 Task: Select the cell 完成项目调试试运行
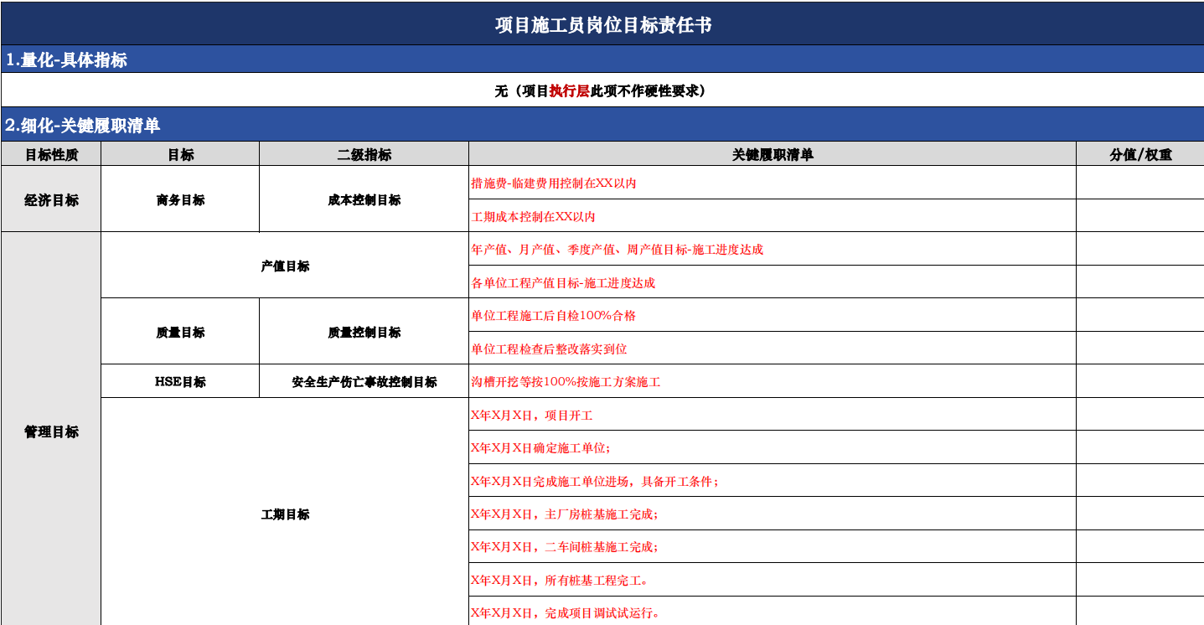pyautogui.click(x=773, y=612)
